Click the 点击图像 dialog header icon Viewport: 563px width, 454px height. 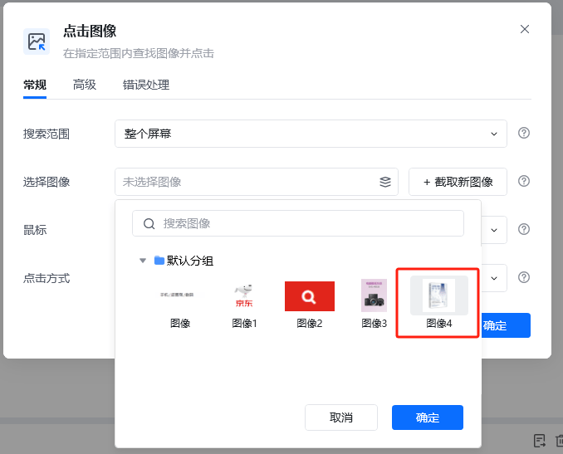(x=37, y=41)
